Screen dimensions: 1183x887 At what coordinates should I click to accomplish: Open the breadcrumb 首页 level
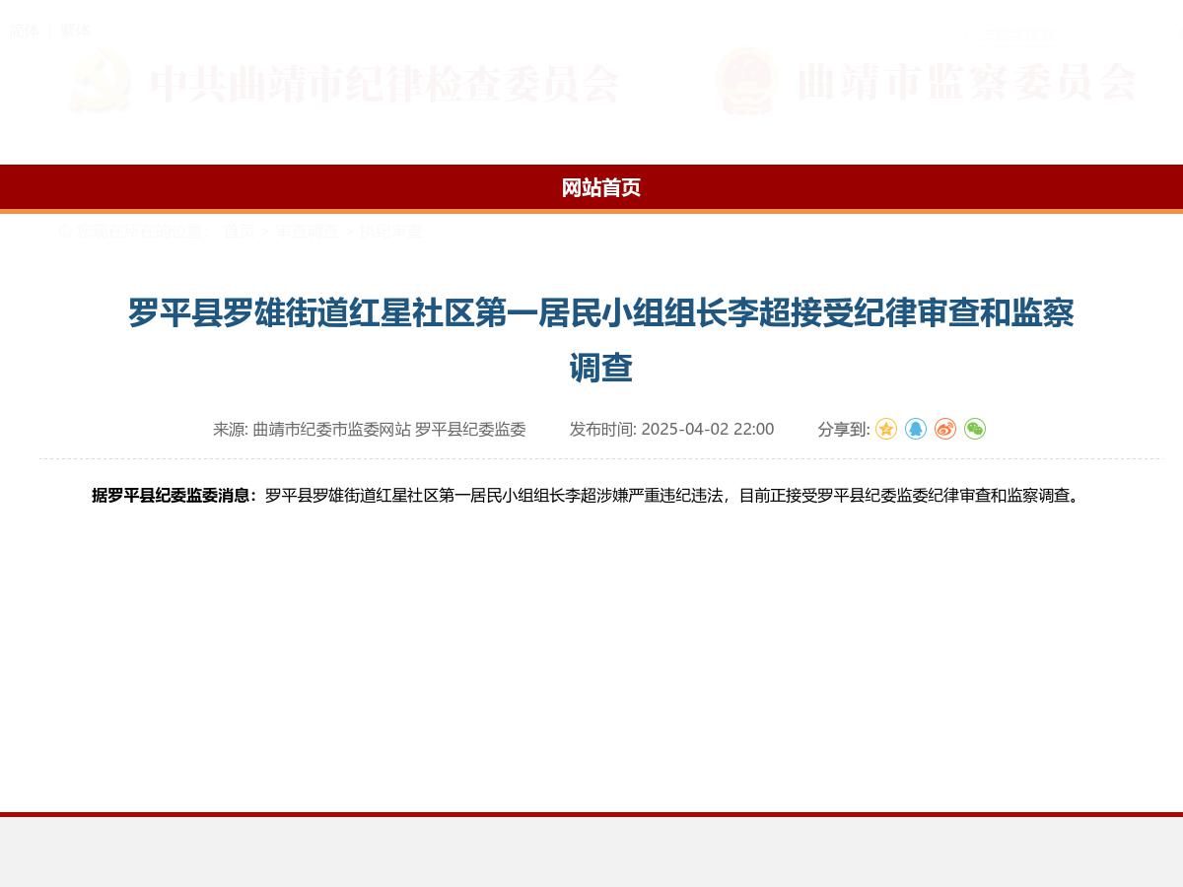239,232
